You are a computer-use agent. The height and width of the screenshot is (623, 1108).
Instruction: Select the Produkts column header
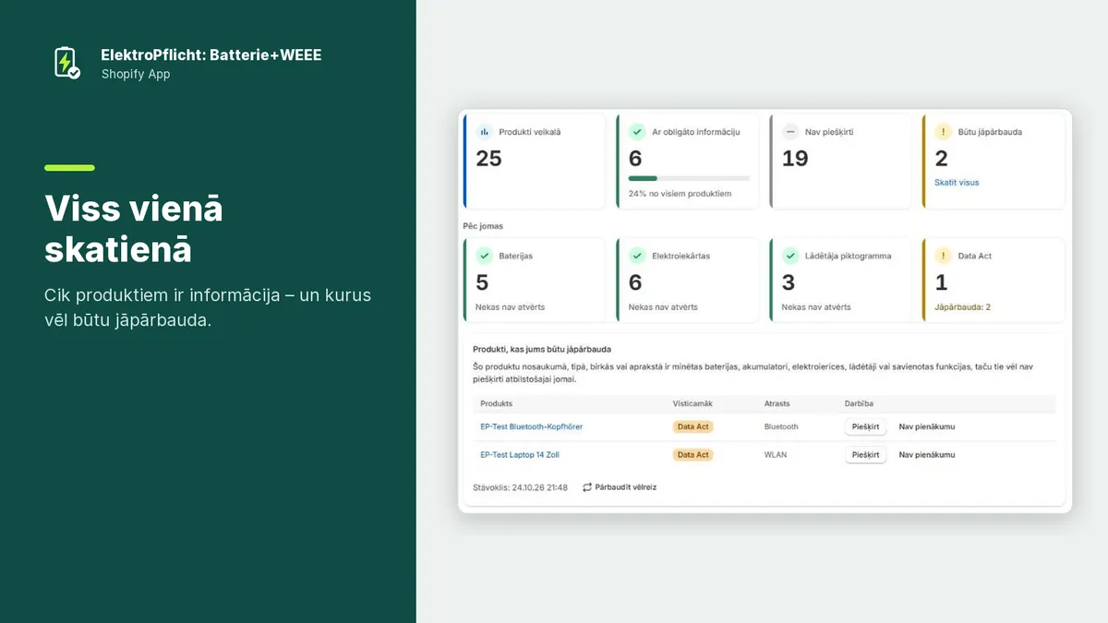[497, 403]
